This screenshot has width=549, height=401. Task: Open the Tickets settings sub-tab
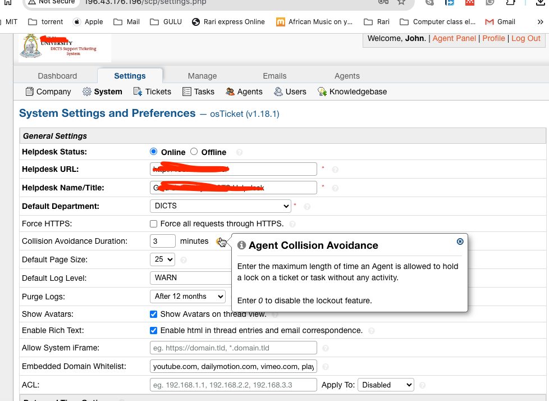tap(152, 92)
